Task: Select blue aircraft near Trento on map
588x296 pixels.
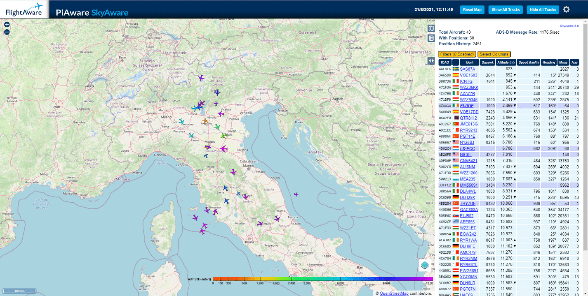Action: (x=217, y=93)
